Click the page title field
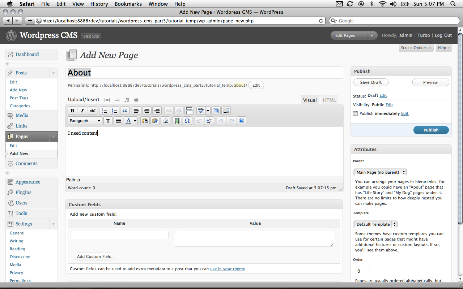Screen dimensions: 463x289 [x=205, y=73]
